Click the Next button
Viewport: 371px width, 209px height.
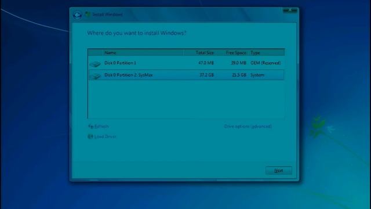click(x=278, y=170)
